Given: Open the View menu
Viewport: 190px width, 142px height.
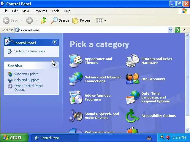Looking at the screenshot, I should [26, 11].
